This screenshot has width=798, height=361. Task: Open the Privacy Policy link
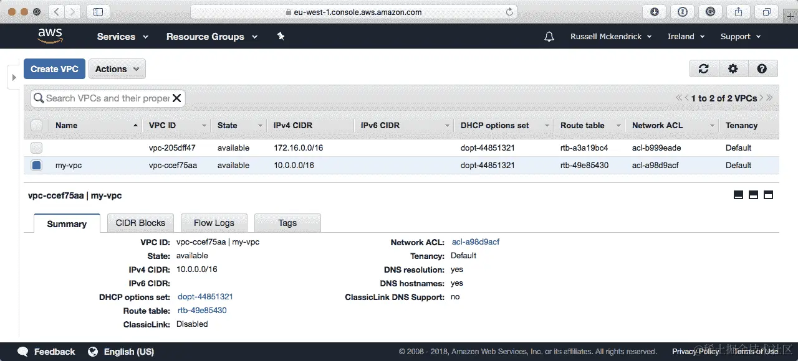pyautogui.click(x=696, y=352)
